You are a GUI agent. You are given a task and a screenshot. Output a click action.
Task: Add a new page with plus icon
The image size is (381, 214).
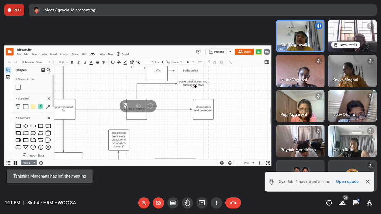pos(41,163)
